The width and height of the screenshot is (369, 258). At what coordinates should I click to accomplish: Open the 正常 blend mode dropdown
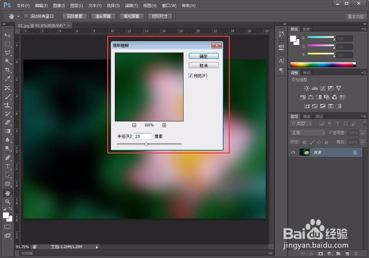(x=307, y=133)
